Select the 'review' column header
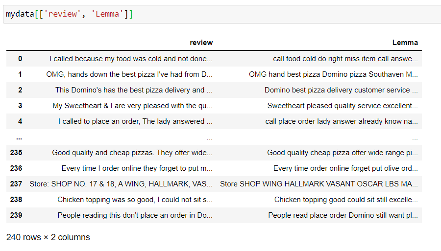The height and width of the screenshot is (251, 441). [x=201, y=43]
